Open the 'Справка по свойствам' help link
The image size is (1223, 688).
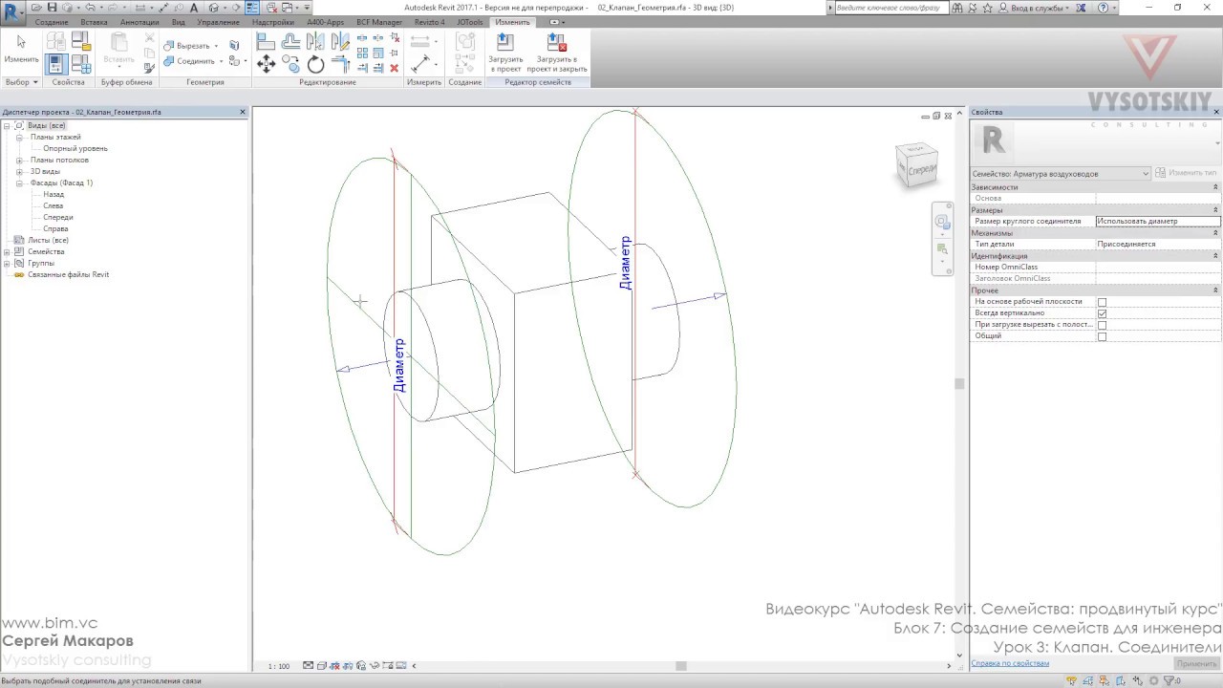(1010, 663)
